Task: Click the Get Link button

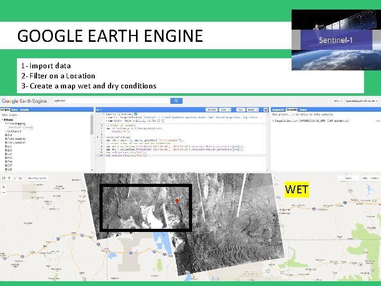Action: point(212,110)
